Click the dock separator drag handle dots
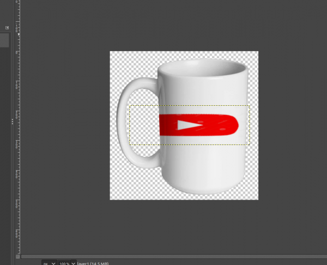This screenshot has width=327, height=265. point(13,122)
